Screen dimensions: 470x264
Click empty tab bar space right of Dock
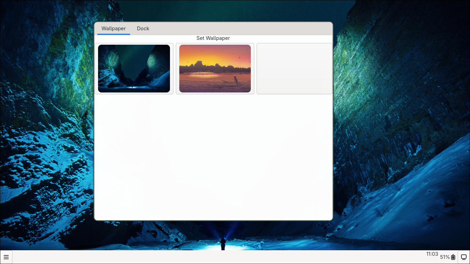pyautogui.click(x=241, y=29)
